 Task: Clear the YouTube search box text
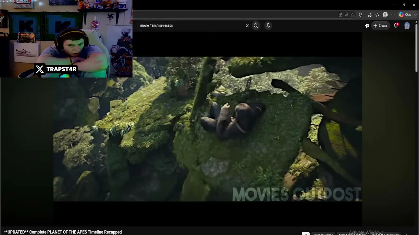[x=247, y=25]
